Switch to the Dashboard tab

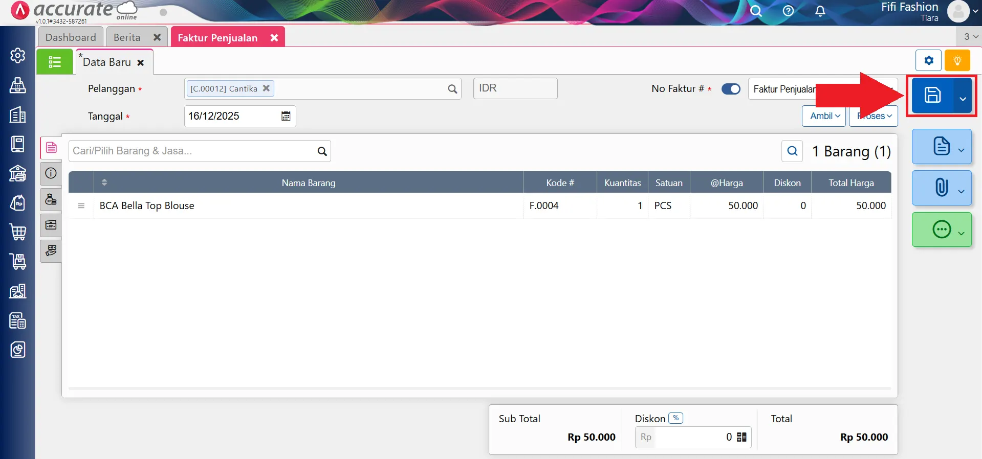coord(71,37)
